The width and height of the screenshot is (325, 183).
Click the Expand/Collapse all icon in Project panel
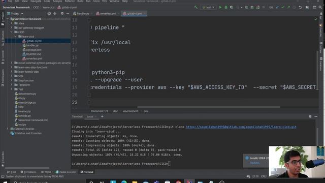pos(55,14)
